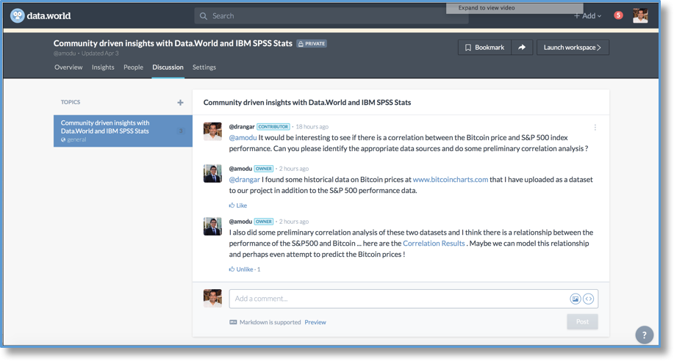Click the TOPICS header label

(71, 102)
